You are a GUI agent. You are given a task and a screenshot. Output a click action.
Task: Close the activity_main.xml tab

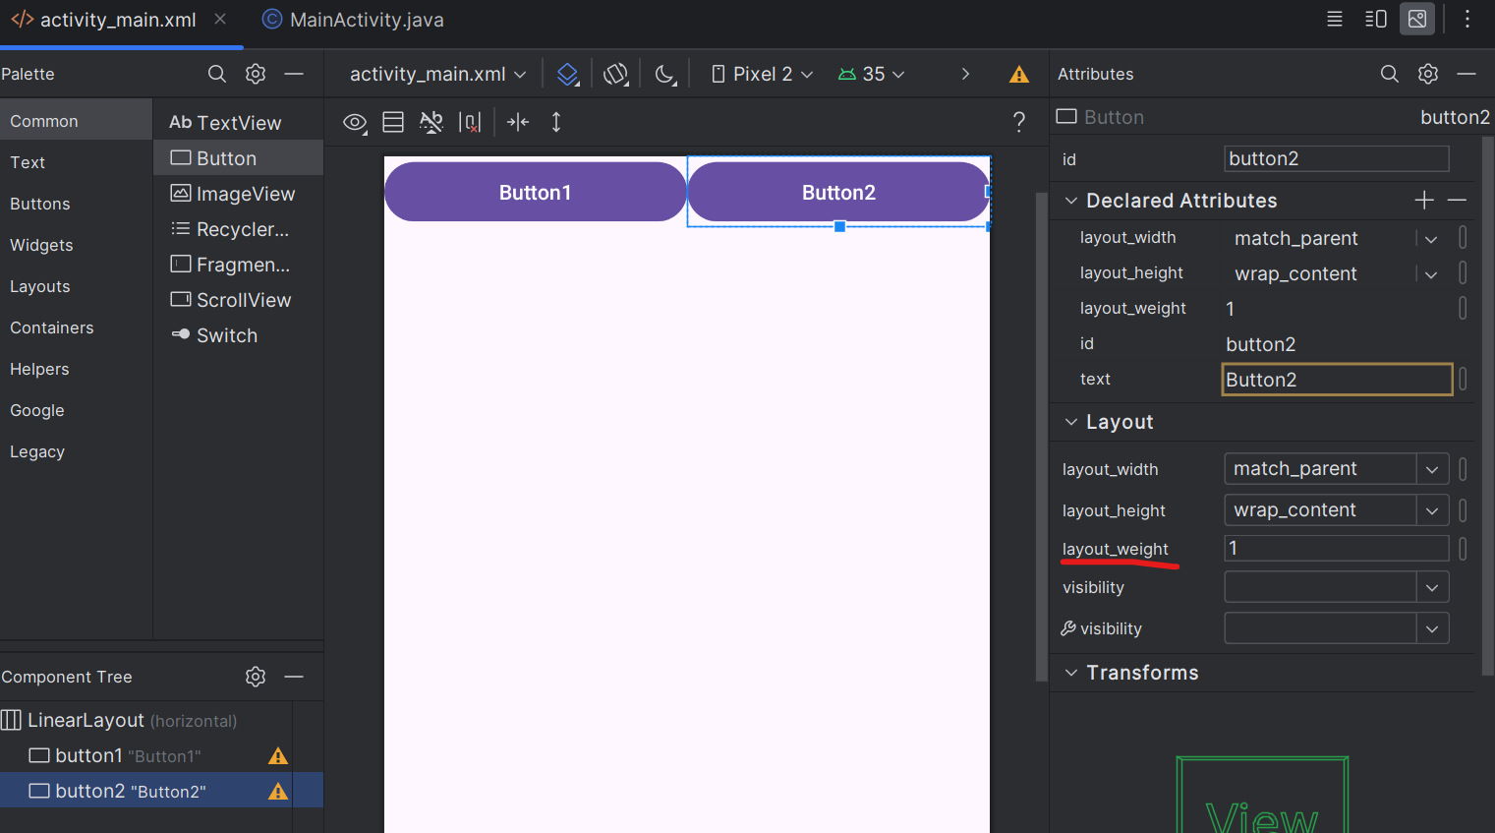click(220, 19)
